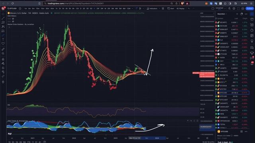Image resolution: width=255 pixels, height=143 pixels.
Task: Create an Alert
Action: 171,8
